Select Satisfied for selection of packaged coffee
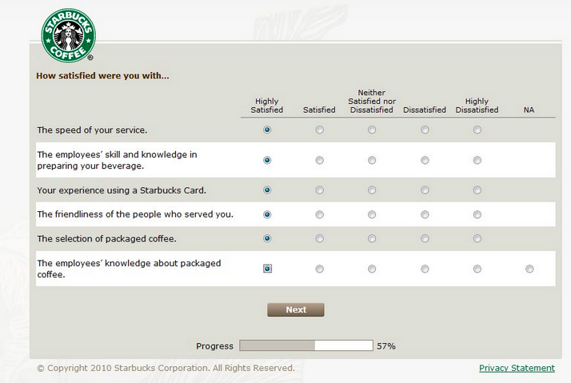 (320, 238)
